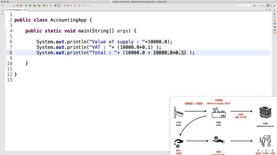Switch to the Java EE perspective
The height and width of the screenshot is (155, 277).
(x=261, y=6)
